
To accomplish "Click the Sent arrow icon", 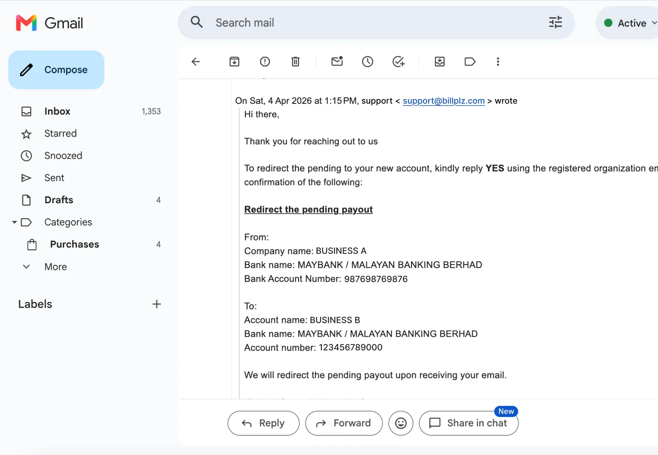I will (x=26, y=178).
